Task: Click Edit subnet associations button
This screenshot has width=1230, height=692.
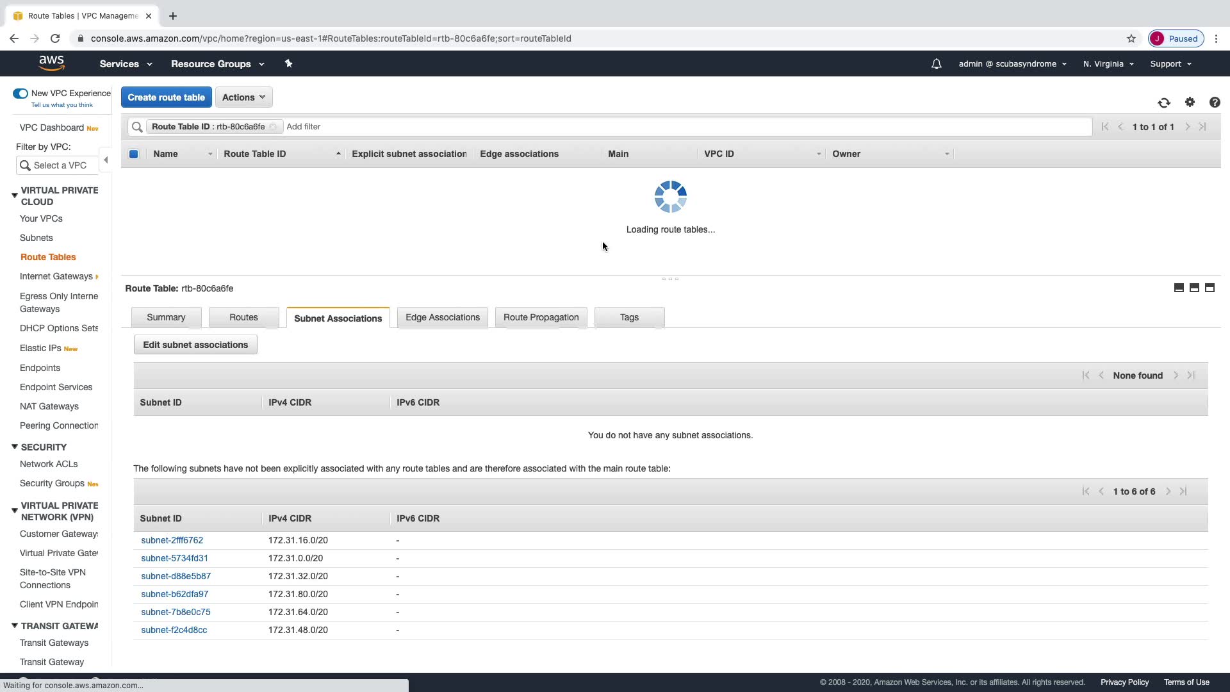Action: pyautogui.click(x=195, y=345)
